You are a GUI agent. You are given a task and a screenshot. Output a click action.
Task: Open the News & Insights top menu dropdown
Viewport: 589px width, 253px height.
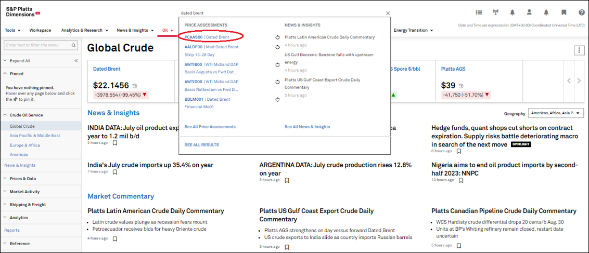pos(135,30)
